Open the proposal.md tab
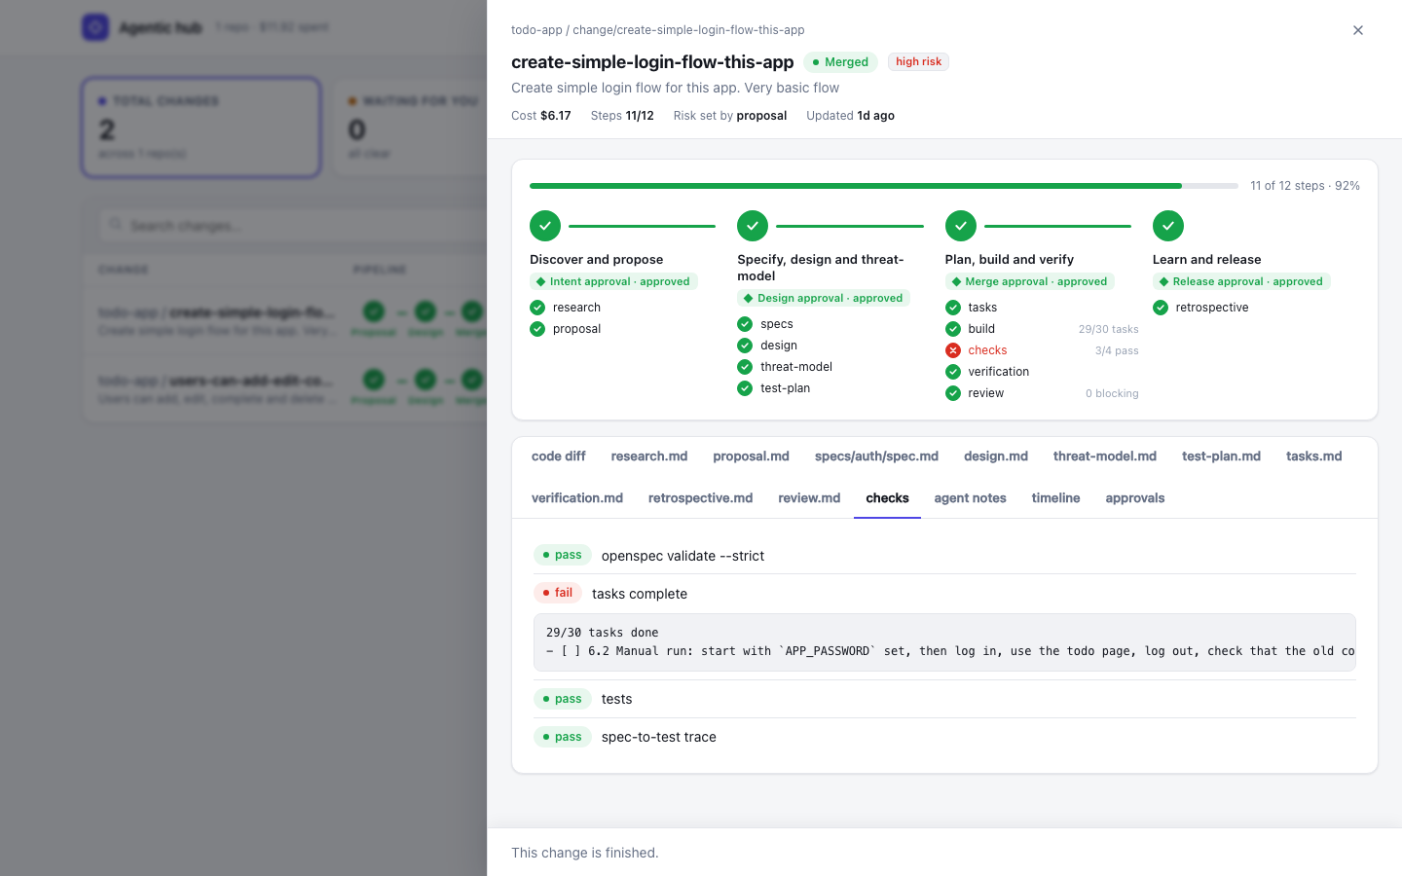 pyautogui.click(x=751, y=456)
